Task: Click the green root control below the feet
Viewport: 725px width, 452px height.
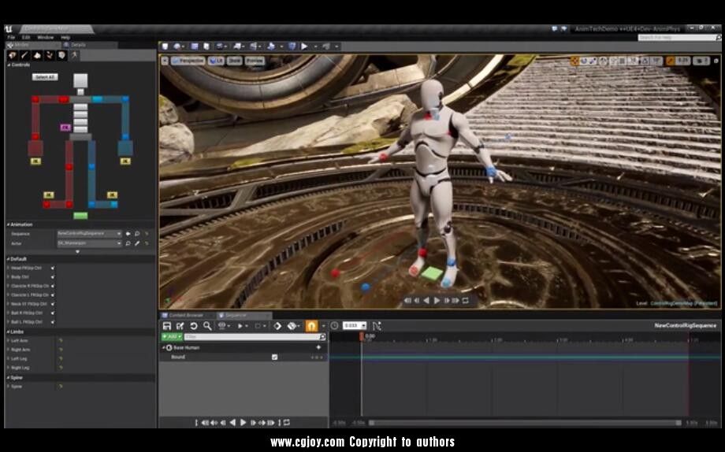Action: (80, 216)
